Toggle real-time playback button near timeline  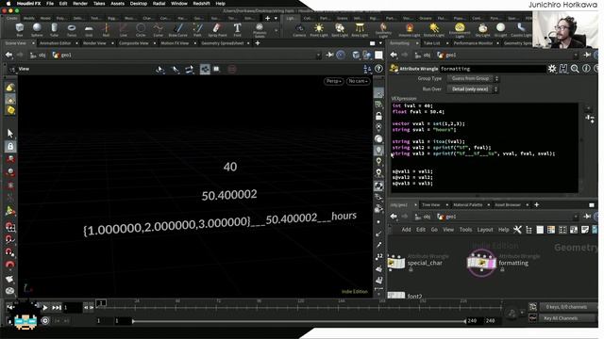tap(45, 320)
